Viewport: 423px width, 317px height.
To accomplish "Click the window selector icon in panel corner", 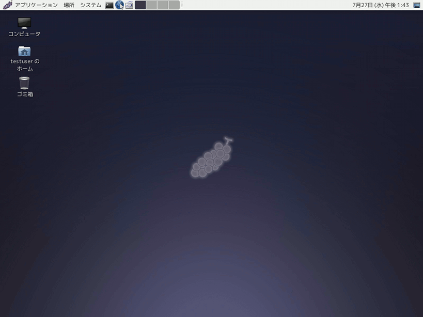I will (x=417, y=5).
